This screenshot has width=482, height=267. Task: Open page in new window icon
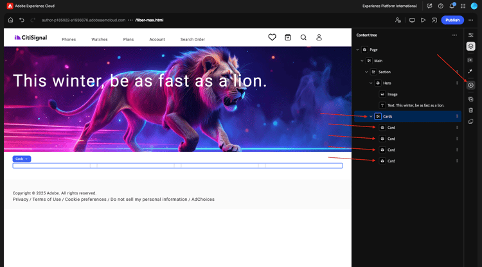pyautogui.click(x=434, y=20)
